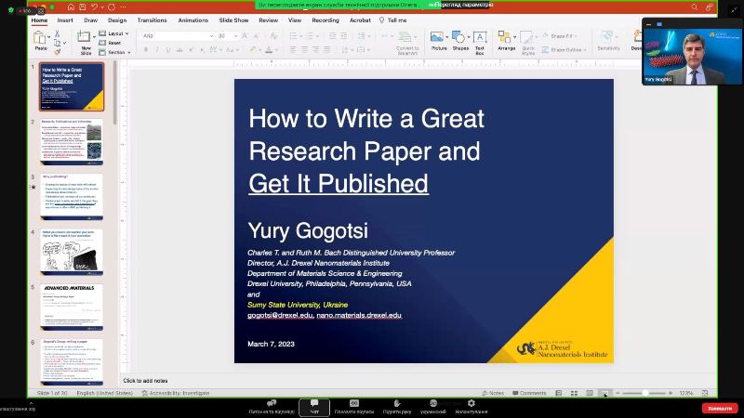This screenshot has width=744, height=418.
Task: Expand the Section dropdown
Action: pyautogui.click(x=118, y=52)
